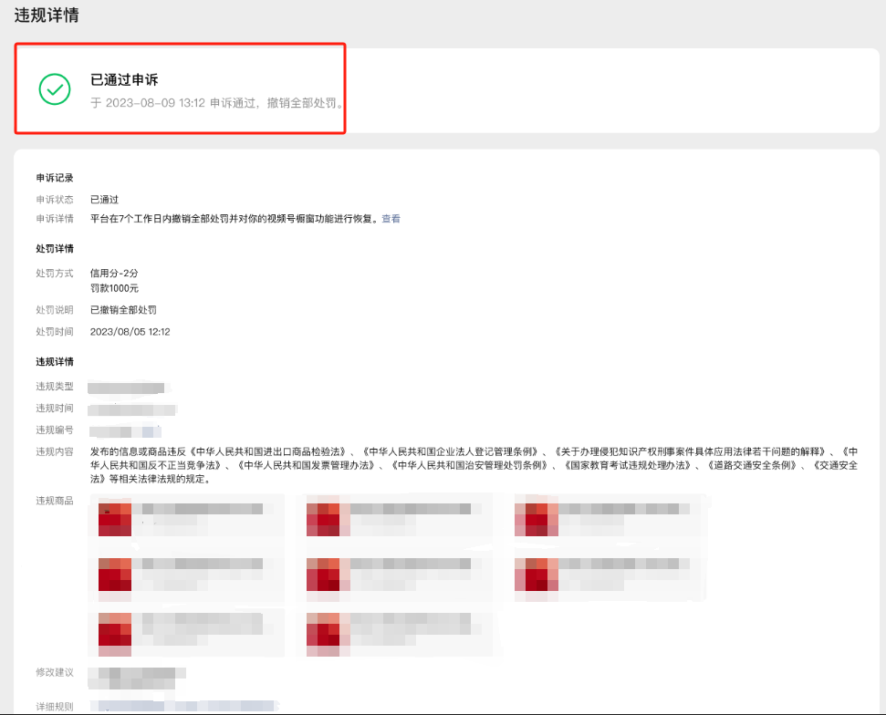Click the green checkmark success icon
Image resolution: width=886 pixels, height=715 pixels.
[55, 88]
